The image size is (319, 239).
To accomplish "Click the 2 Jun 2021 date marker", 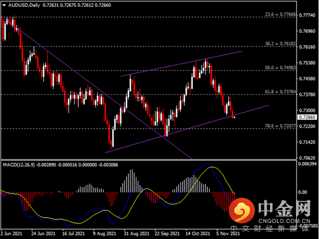I will click(11, 233).
